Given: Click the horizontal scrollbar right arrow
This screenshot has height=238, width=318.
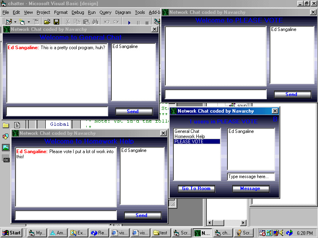Looking at the screenshot, I should pos(243,223).
